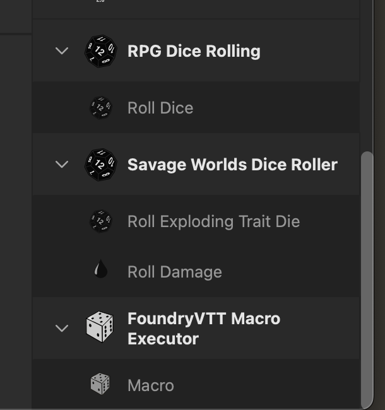Click the vertical scrollbar thumb
Screen dimensions: 385x410
click(x=367, y=280)
